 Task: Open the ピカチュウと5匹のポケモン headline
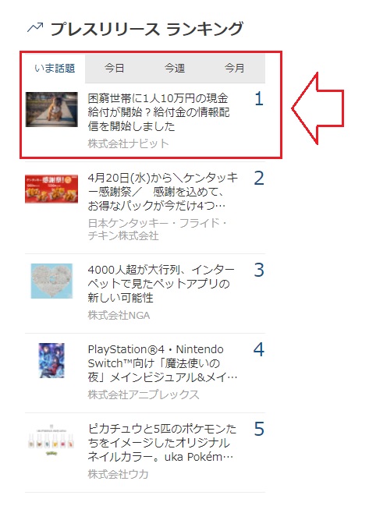tap(162, 443)
